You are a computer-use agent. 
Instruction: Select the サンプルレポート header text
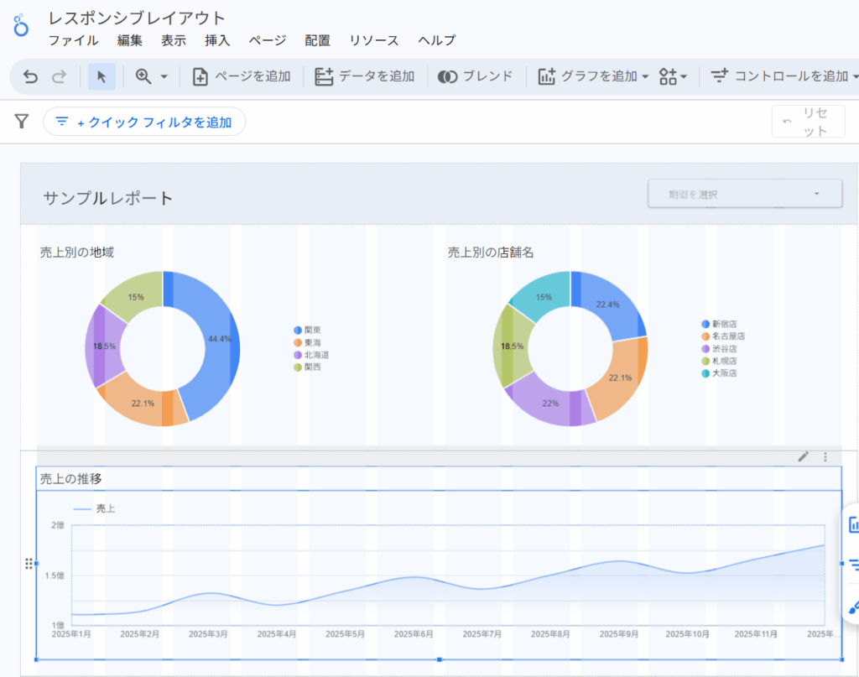(x=108, y=198)
